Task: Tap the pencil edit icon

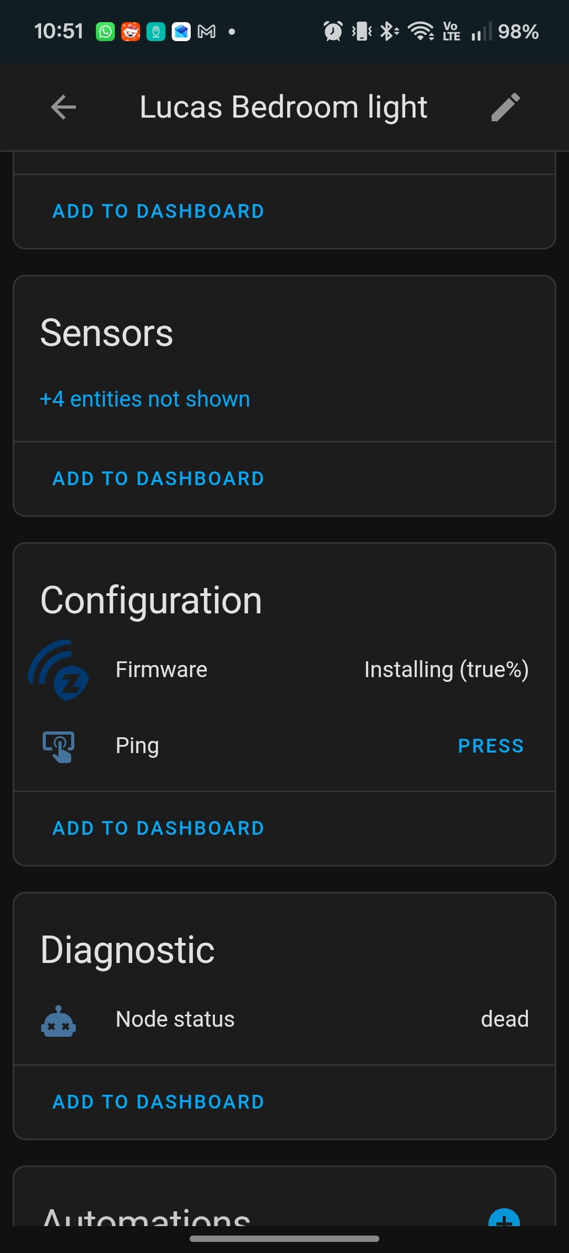Action: click(505, 107)
